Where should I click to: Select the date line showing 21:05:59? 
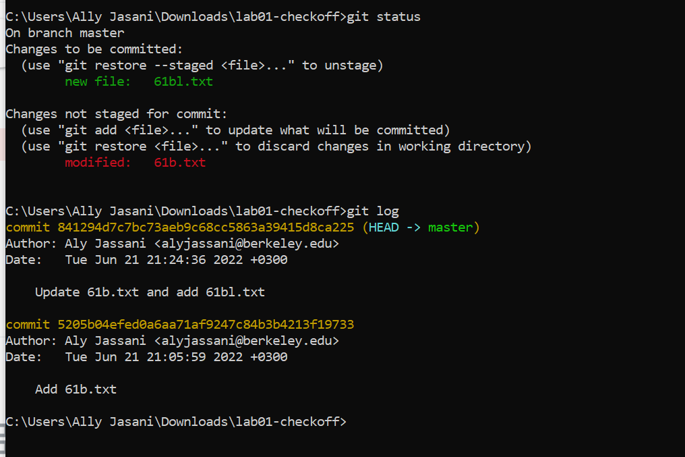(x=146, y=357)
